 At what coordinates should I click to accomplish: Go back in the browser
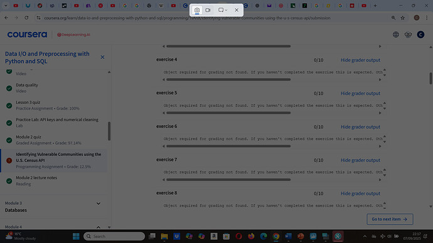click(6, 18)
